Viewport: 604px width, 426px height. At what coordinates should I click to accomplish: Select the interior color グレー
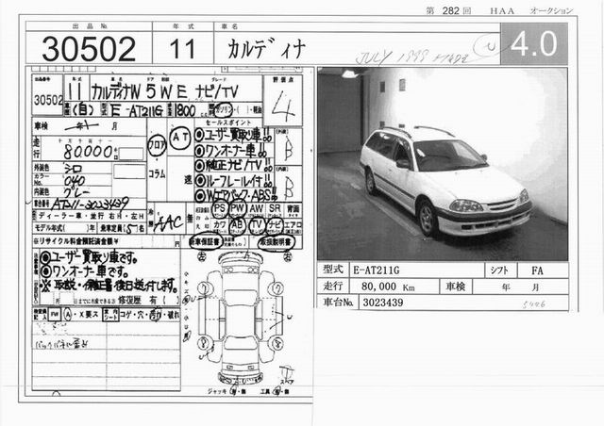coord(77,192)
